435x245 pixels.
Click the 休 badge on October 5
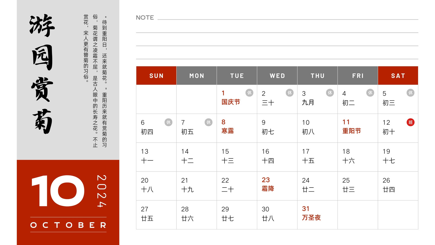tap(411, 93)
